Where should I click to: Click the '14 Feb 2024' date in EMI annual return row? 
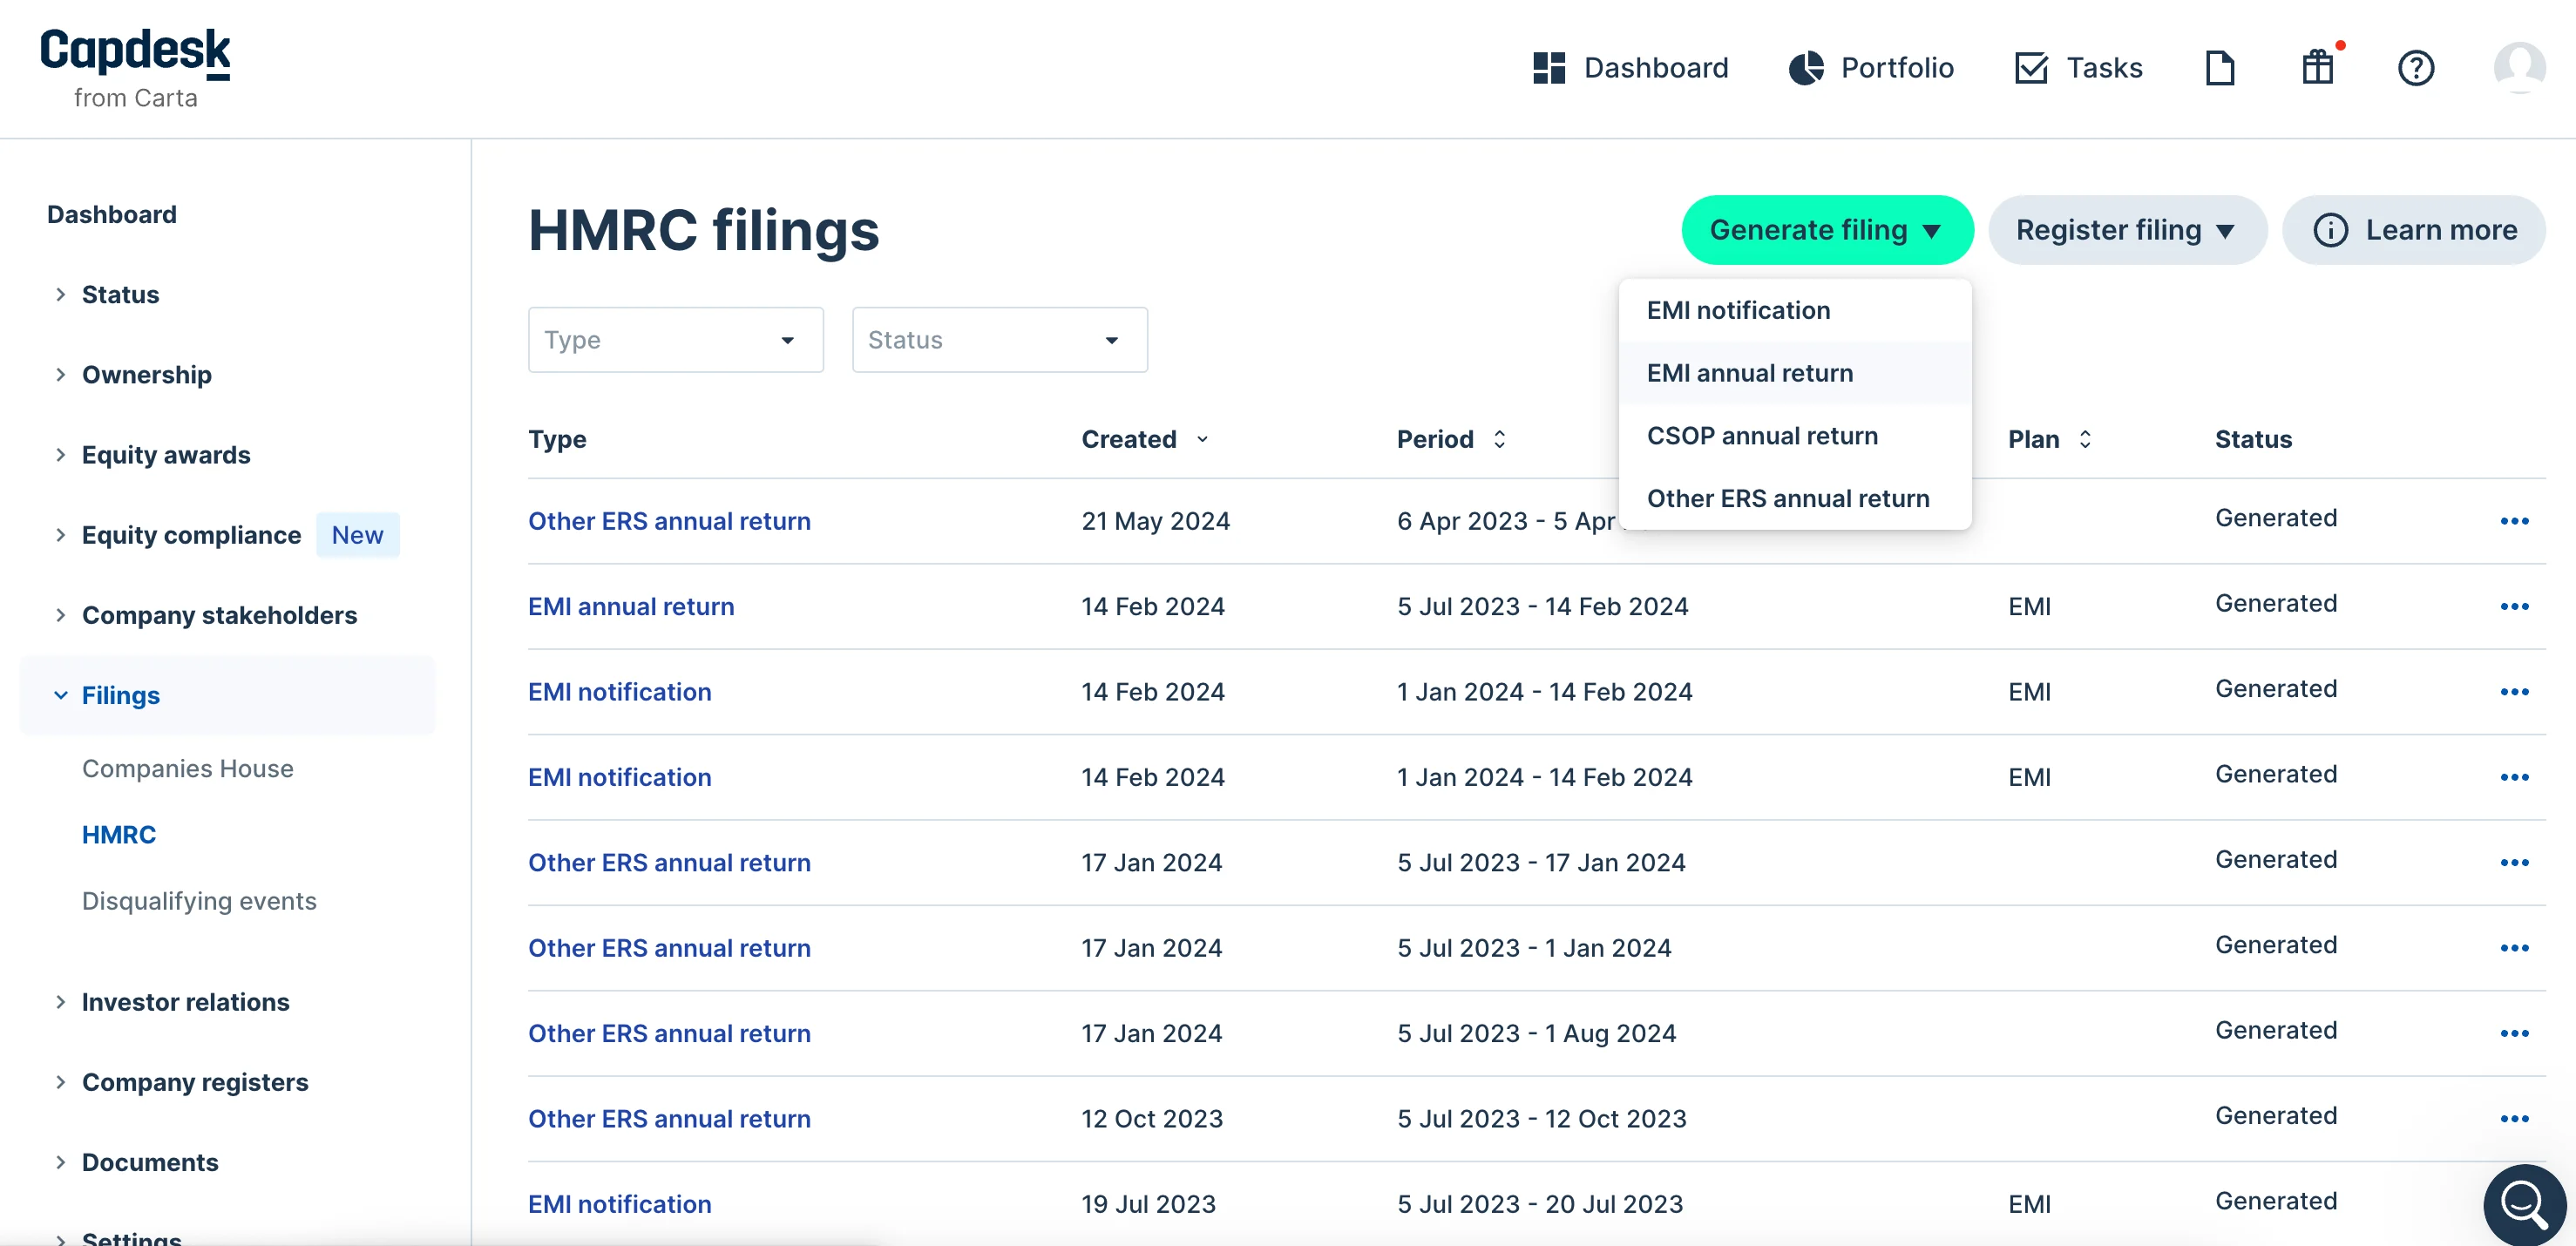coord(1152,606)
